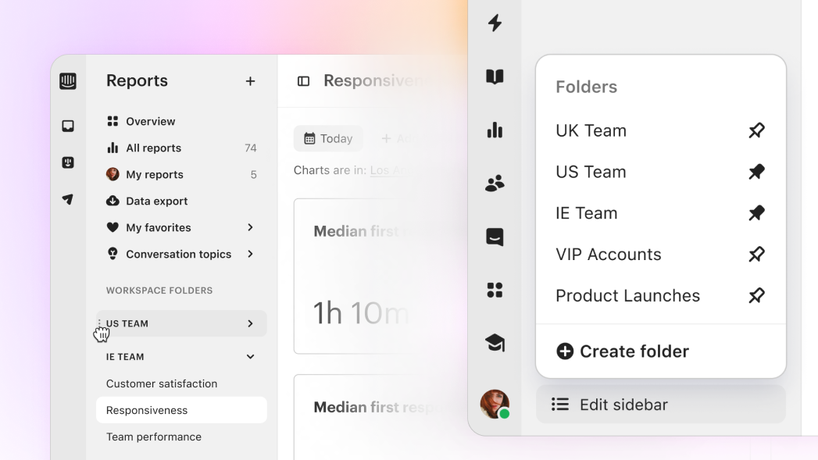This screenshot has height=460, width=818.
Task: Expand the US TEAM folder chevron
Action: point(250,323)
